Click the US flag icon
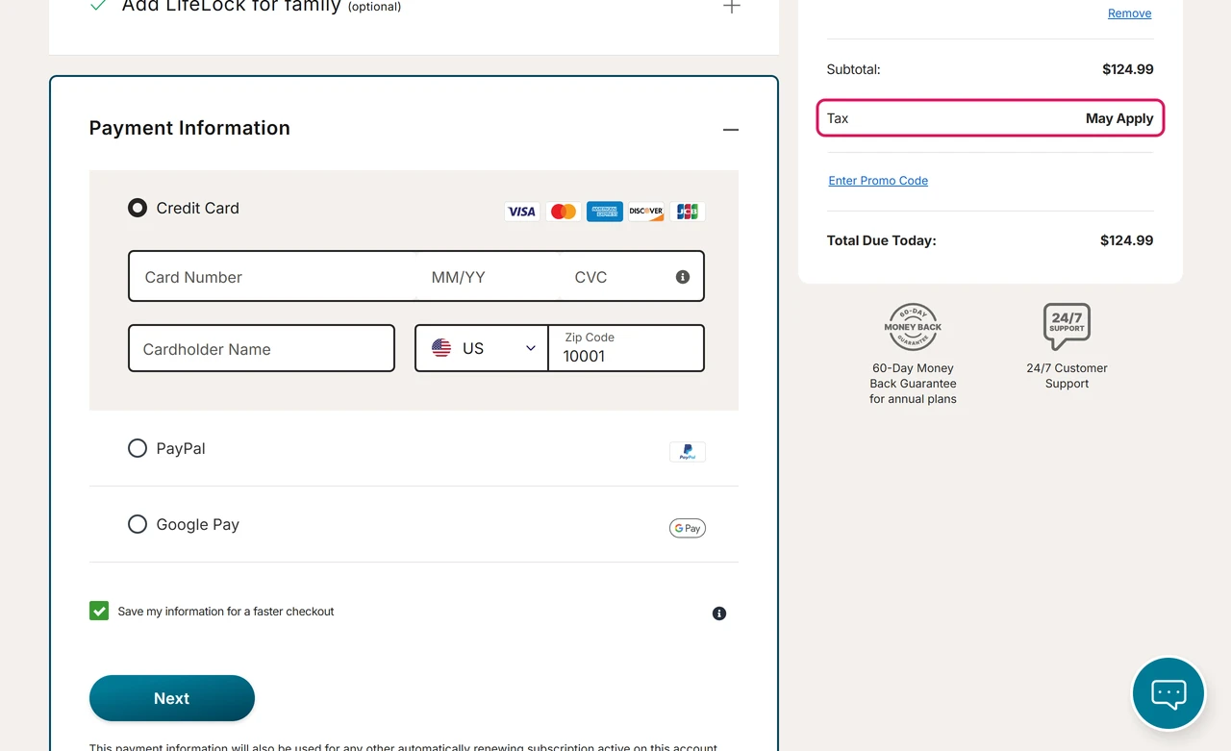 441,348
